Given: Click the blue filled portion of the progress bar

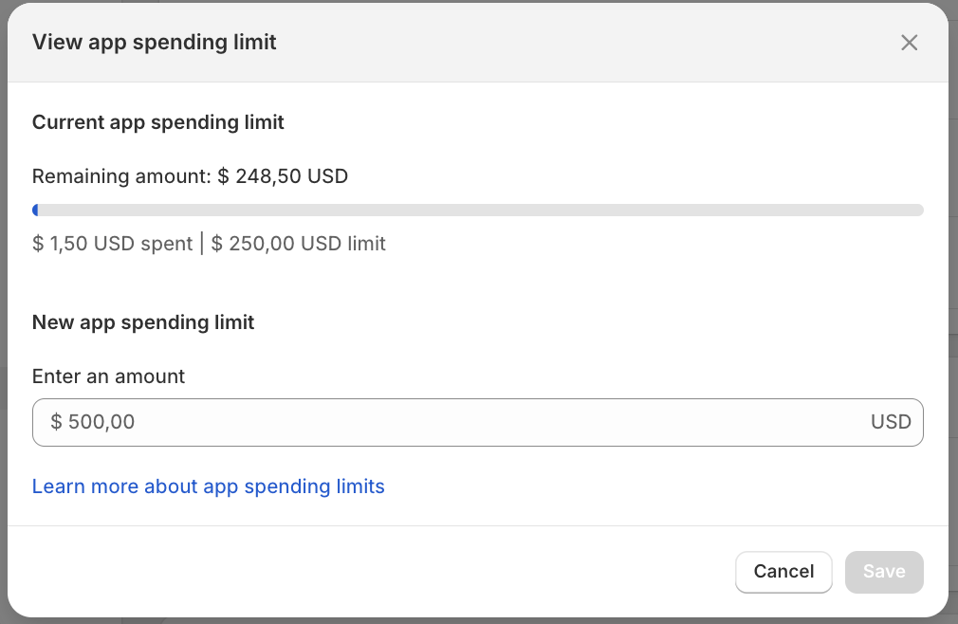Looking at the screenshot, I should click(x=36, y=209).
